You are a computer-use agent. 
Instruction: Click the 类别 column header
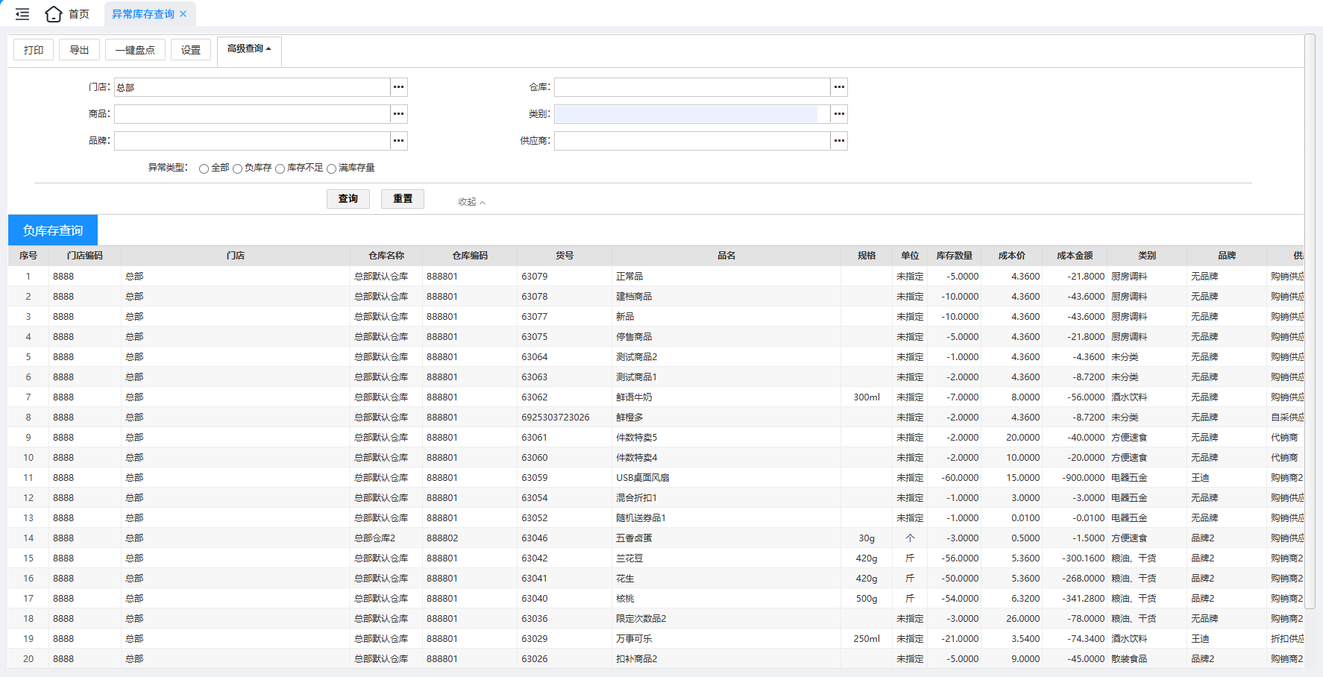point(1147,256)
